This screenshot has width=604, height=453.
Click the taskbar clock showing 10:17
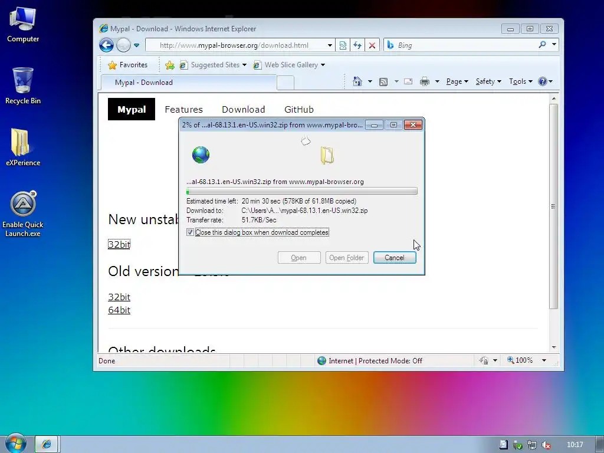click(x=575, y=445)
